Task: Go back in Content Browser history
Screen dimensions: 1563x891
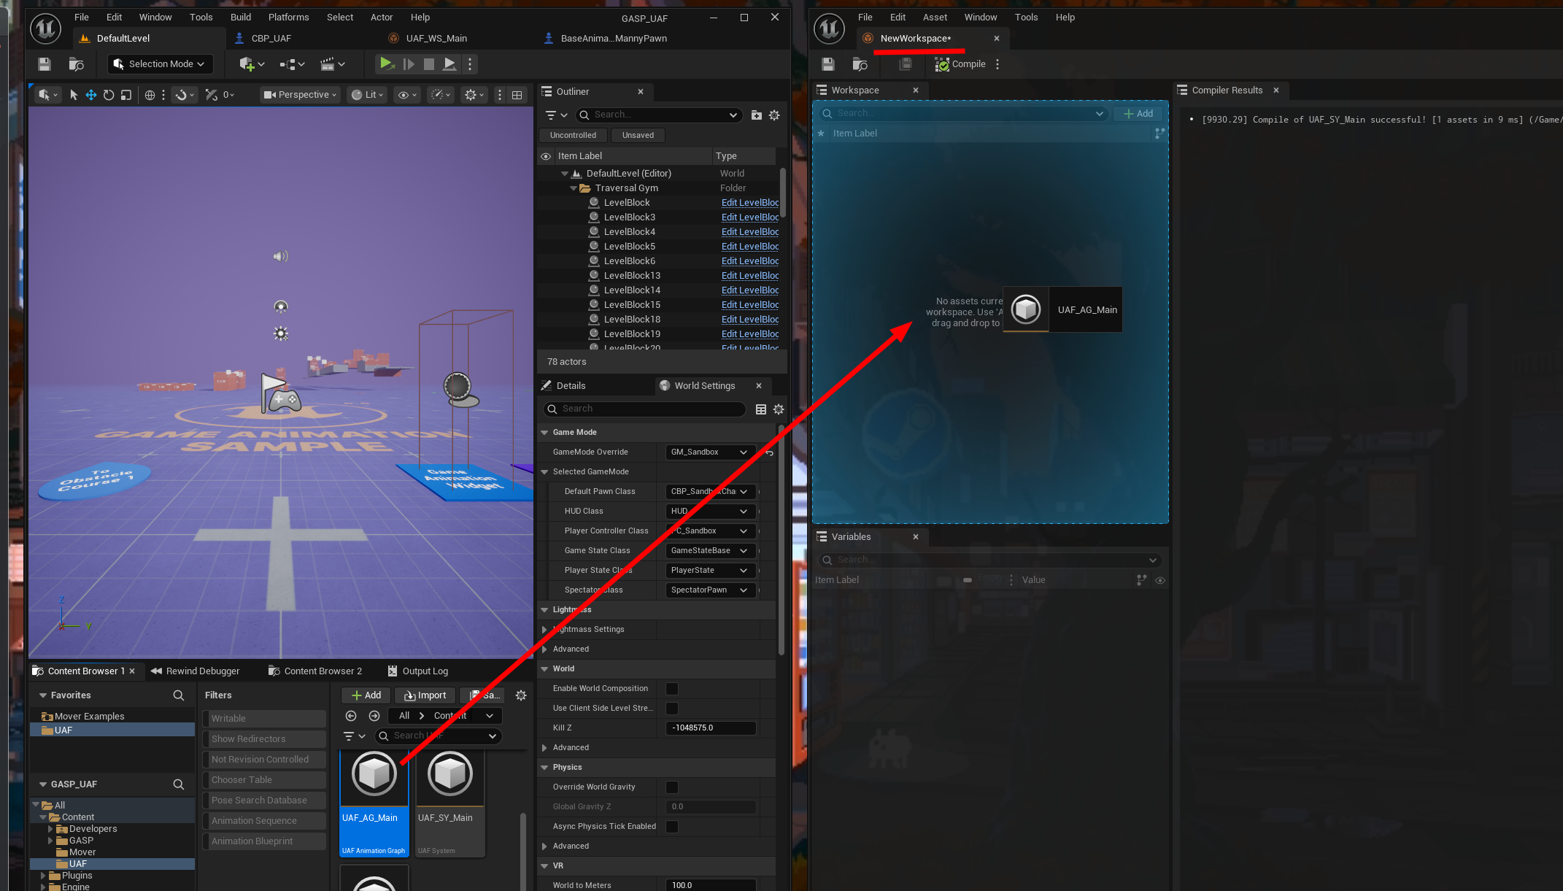Action: pos(351,716)
